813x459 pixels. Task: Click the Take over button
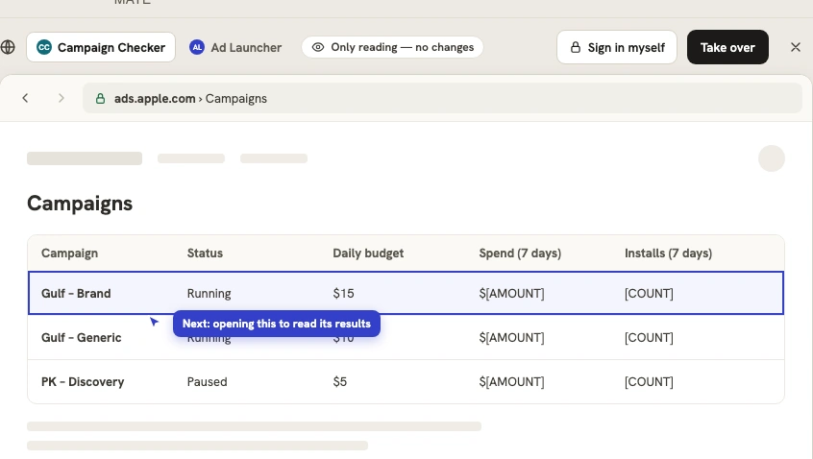tap(727, 47)
